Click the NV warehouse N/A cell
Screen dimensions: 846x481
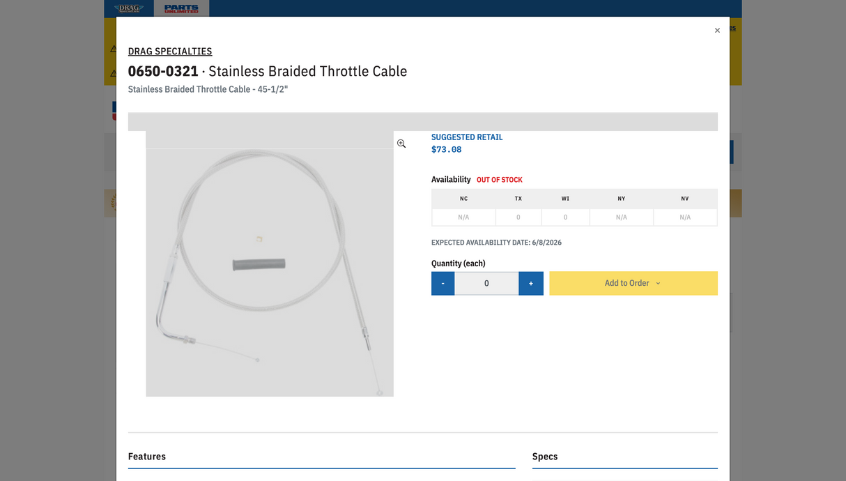[x=685, y=217]
